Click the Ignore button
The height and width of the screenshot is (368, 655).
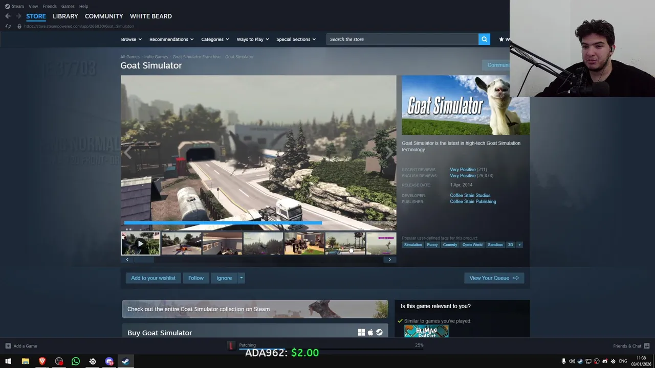click(224, 278)
